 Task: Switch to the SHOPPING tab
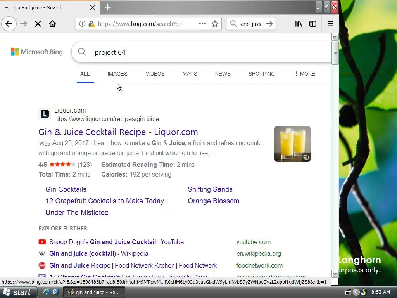click(262, 74)
